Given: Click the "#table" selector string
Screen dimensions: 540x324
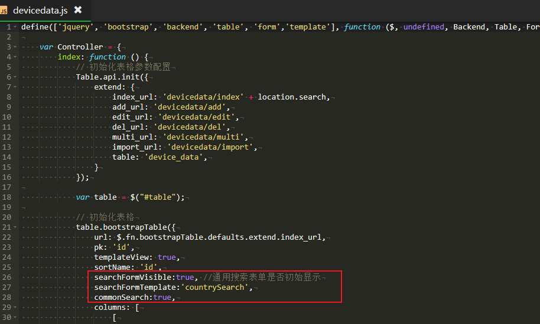Looking at the screenshot, I should [158, 197].
